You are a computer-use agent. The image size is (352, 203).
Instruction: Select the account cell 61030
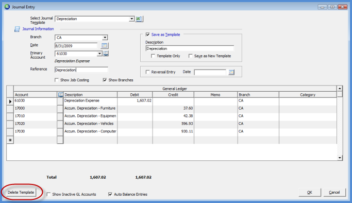(x=36, y=101)
